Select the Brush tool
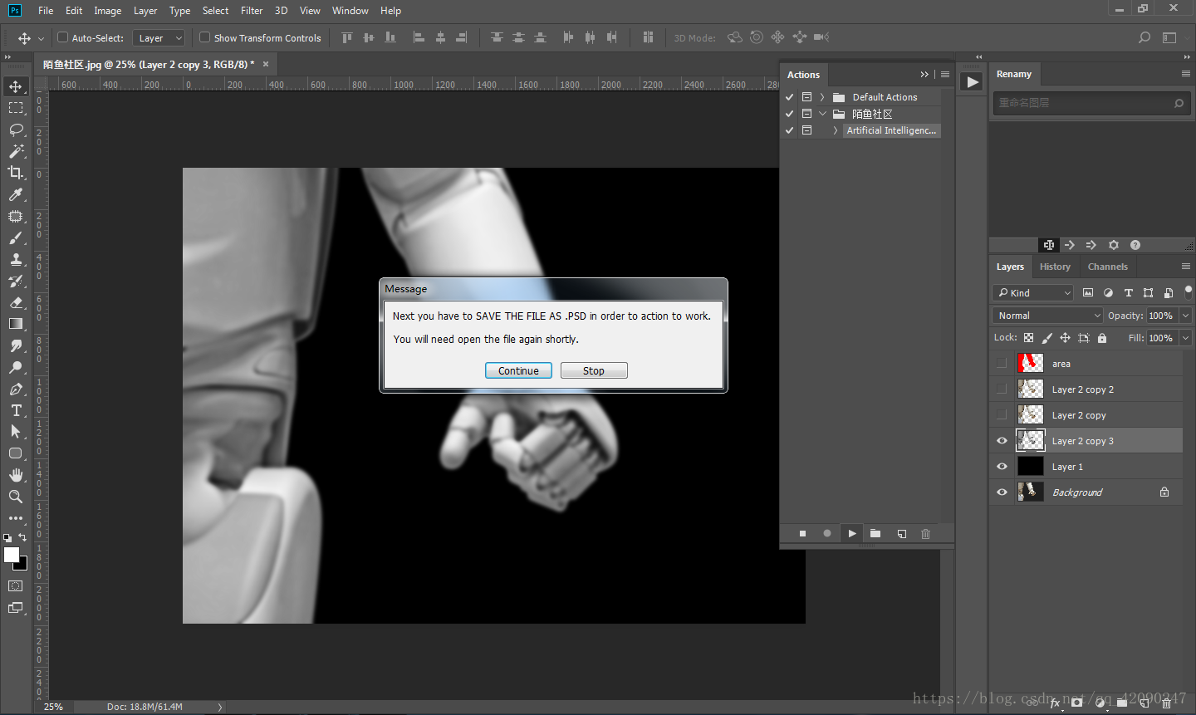The height and width of the screenshot is (715, 1196). pos(16,238)
